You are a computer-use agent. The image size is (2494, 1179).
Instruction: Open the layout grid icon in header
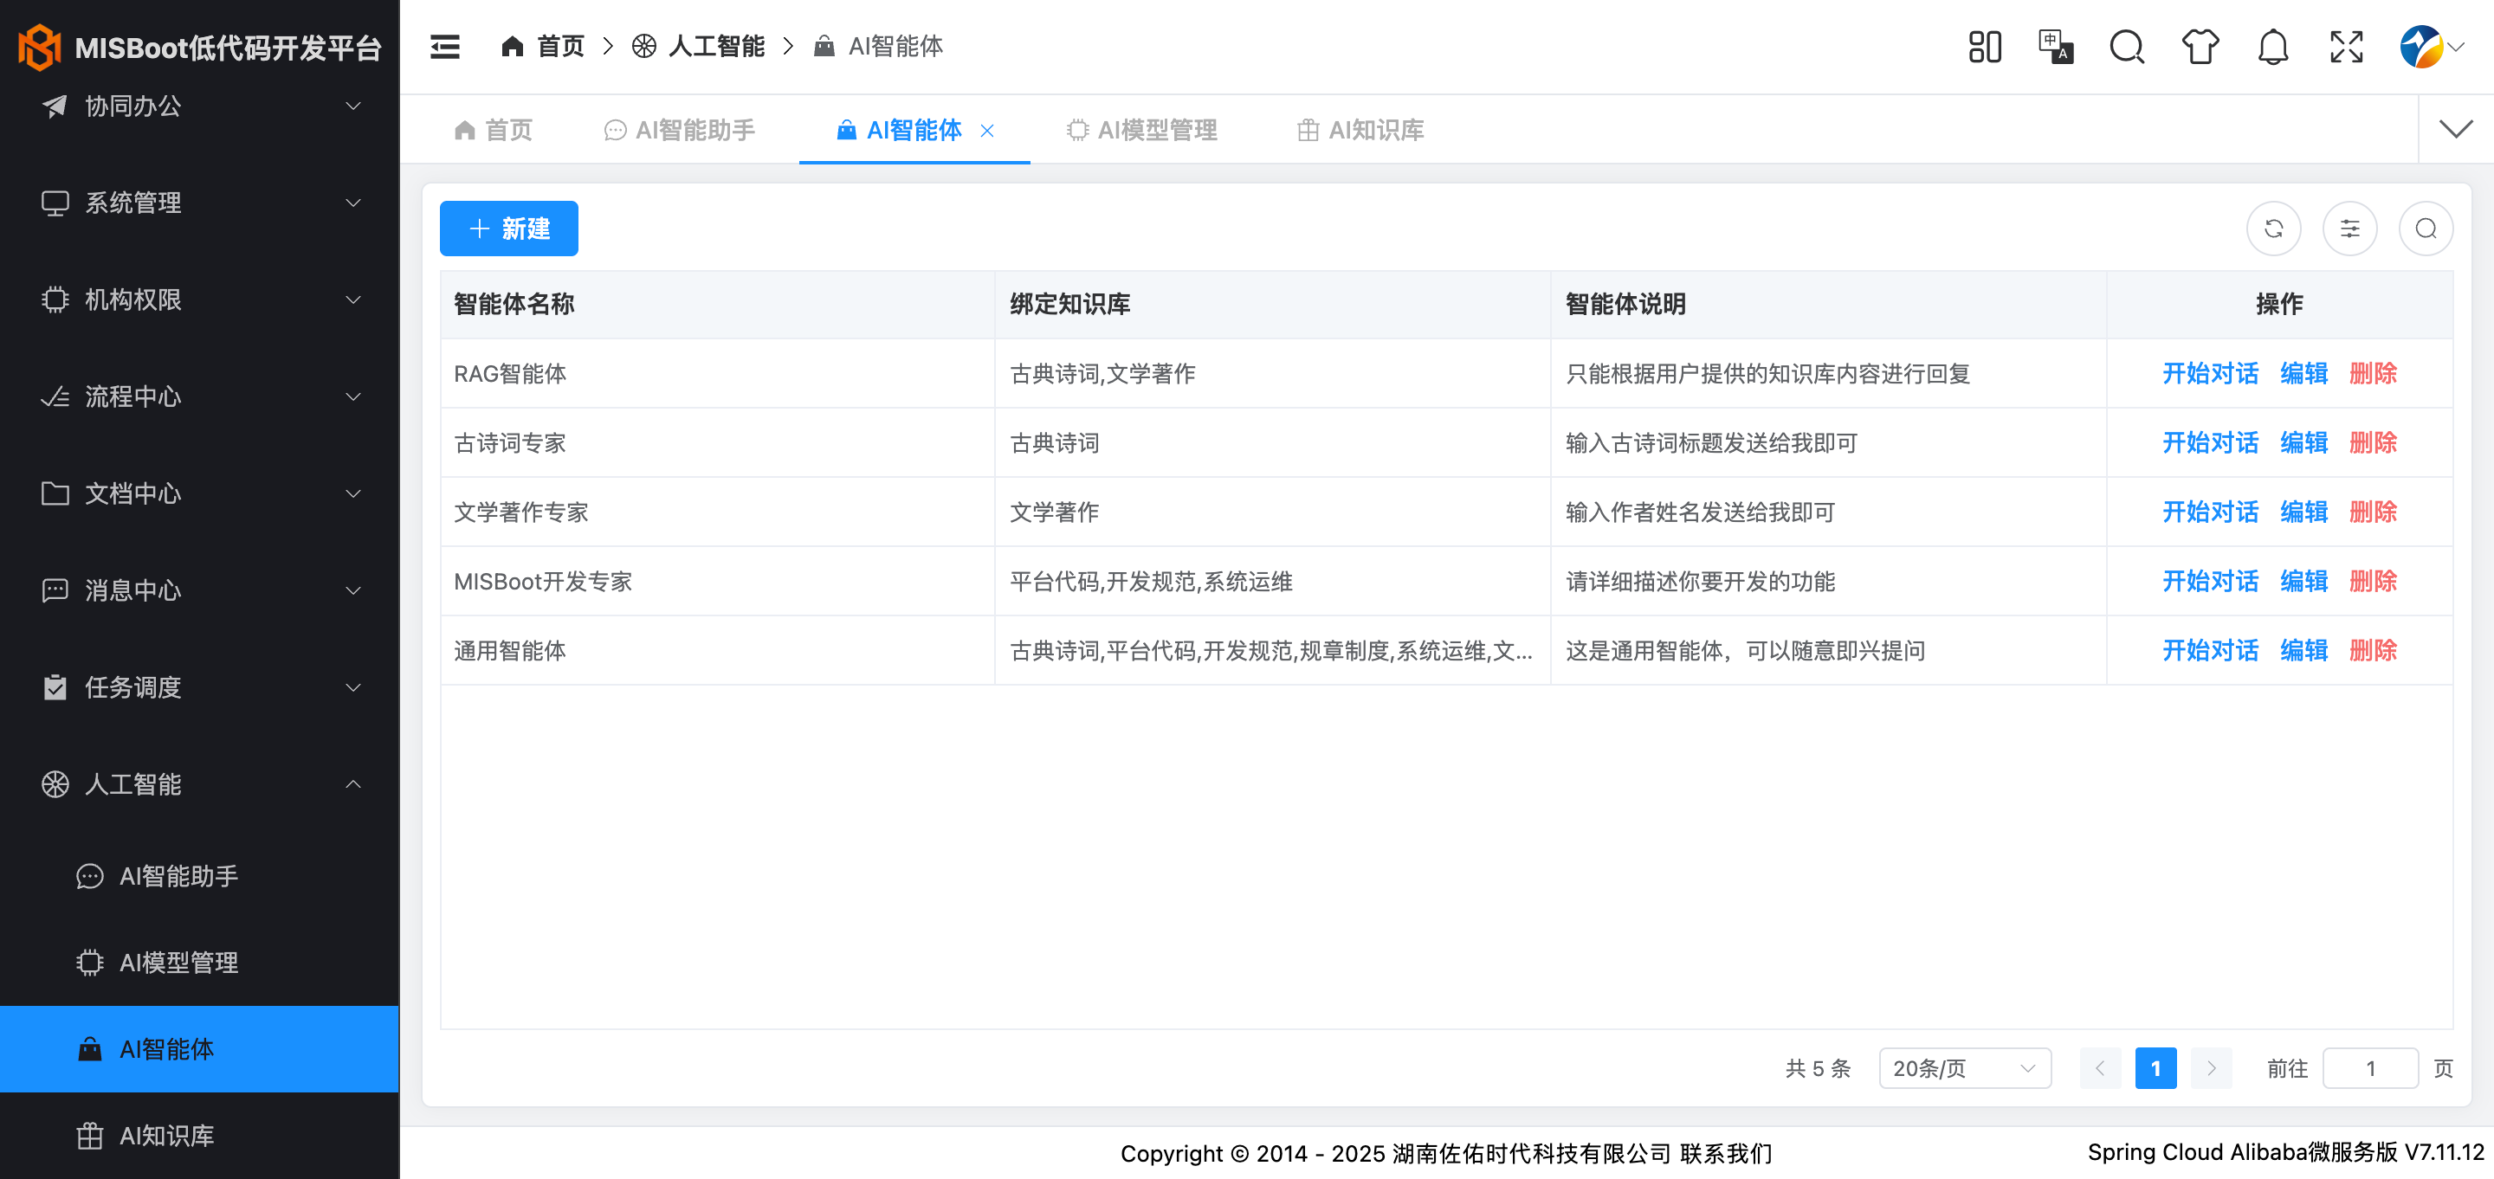pyautogui.click(x=1985, y=47)
